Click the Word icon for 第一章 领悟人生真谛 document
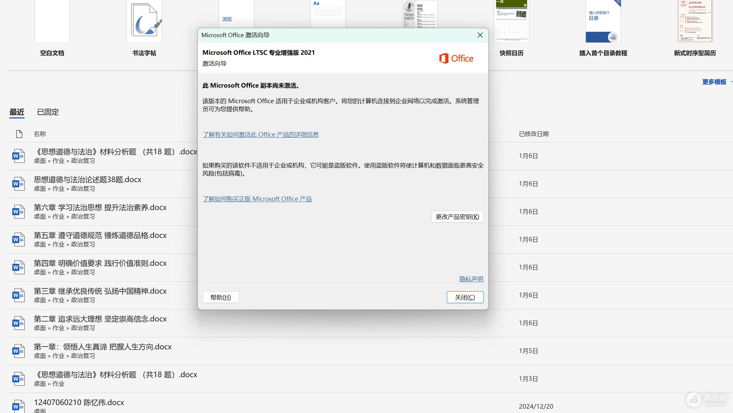Viewport: 733px width, 413px height. pos(19,351)
